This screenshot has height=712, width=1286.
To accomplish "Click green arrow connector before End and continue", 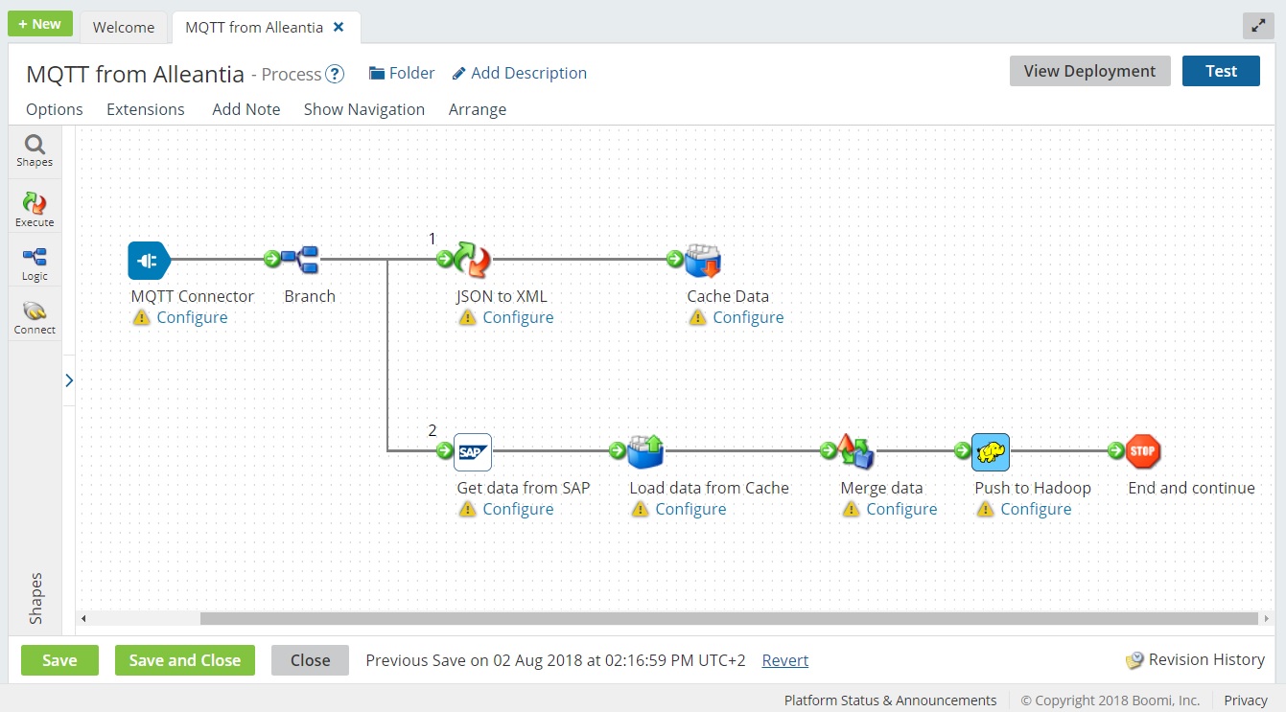I will point(1116,450).
